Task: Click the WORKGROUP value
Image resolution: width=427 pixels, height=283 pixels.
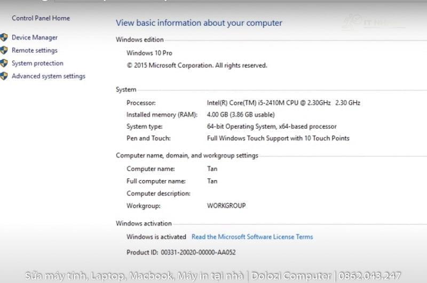Action: tap(226, 206)
